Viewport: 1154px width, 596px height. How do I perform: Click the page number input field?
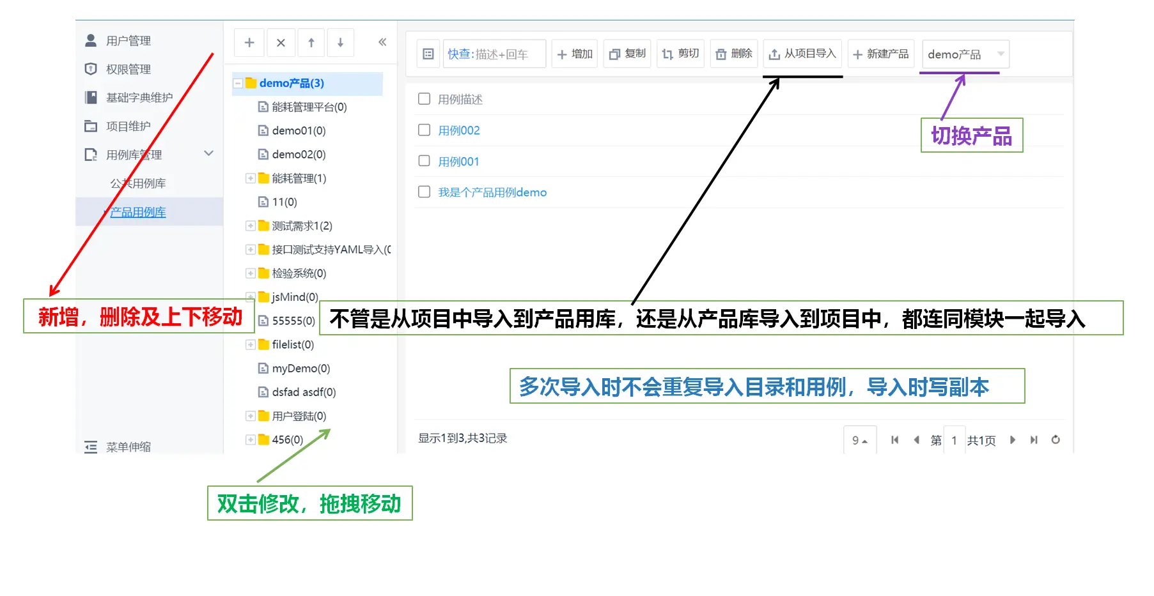(955, 440)
